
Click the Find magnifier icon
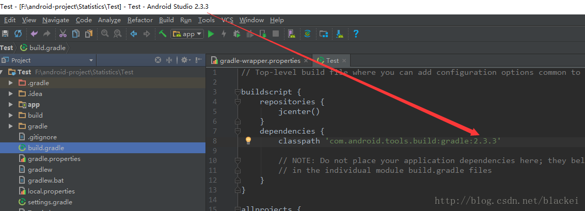[105, 34]
